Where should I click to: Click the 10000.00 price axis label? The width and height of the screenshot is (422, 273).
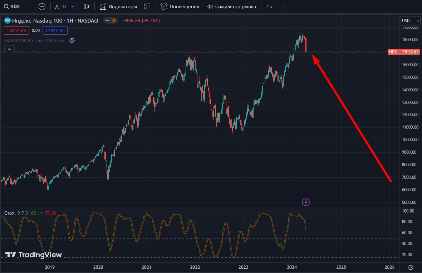tap(410, 140)
